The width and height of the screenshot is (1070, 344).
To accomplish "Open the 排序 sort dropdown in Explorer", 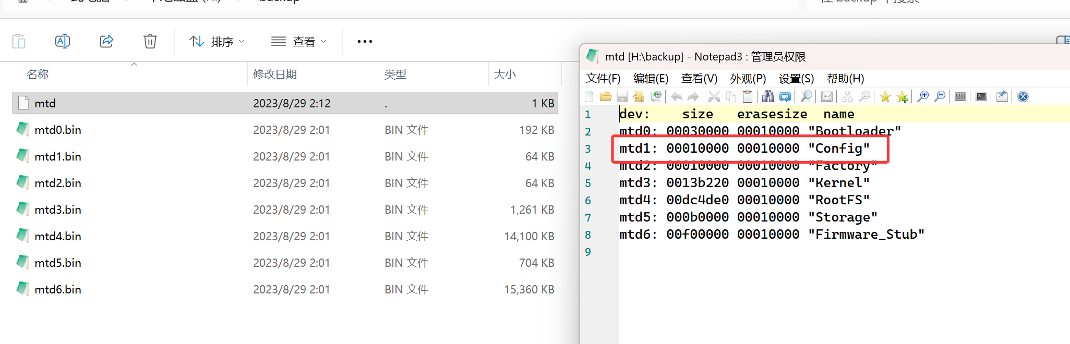I will pyautogui.click(x=217, y=41).
